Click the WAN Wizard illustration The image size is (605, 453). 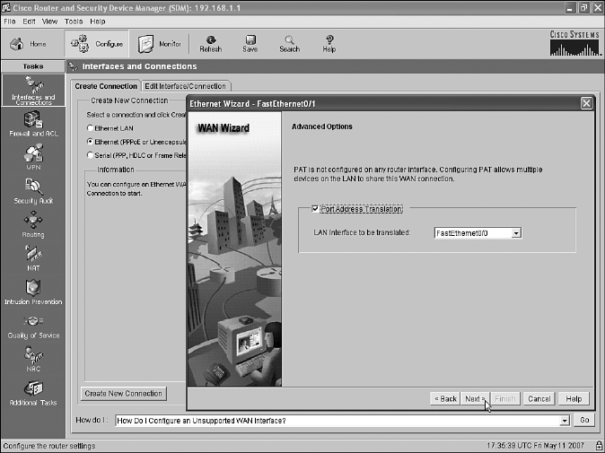pyautogui.click(x=234, y=249)
